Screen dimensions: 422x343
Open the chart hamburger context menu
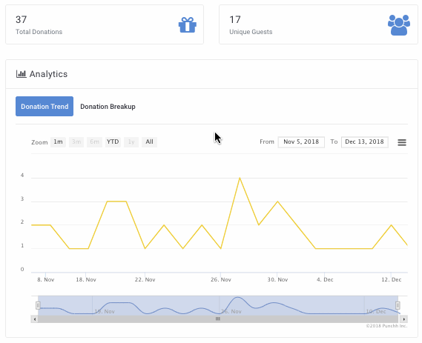point(402,142)
